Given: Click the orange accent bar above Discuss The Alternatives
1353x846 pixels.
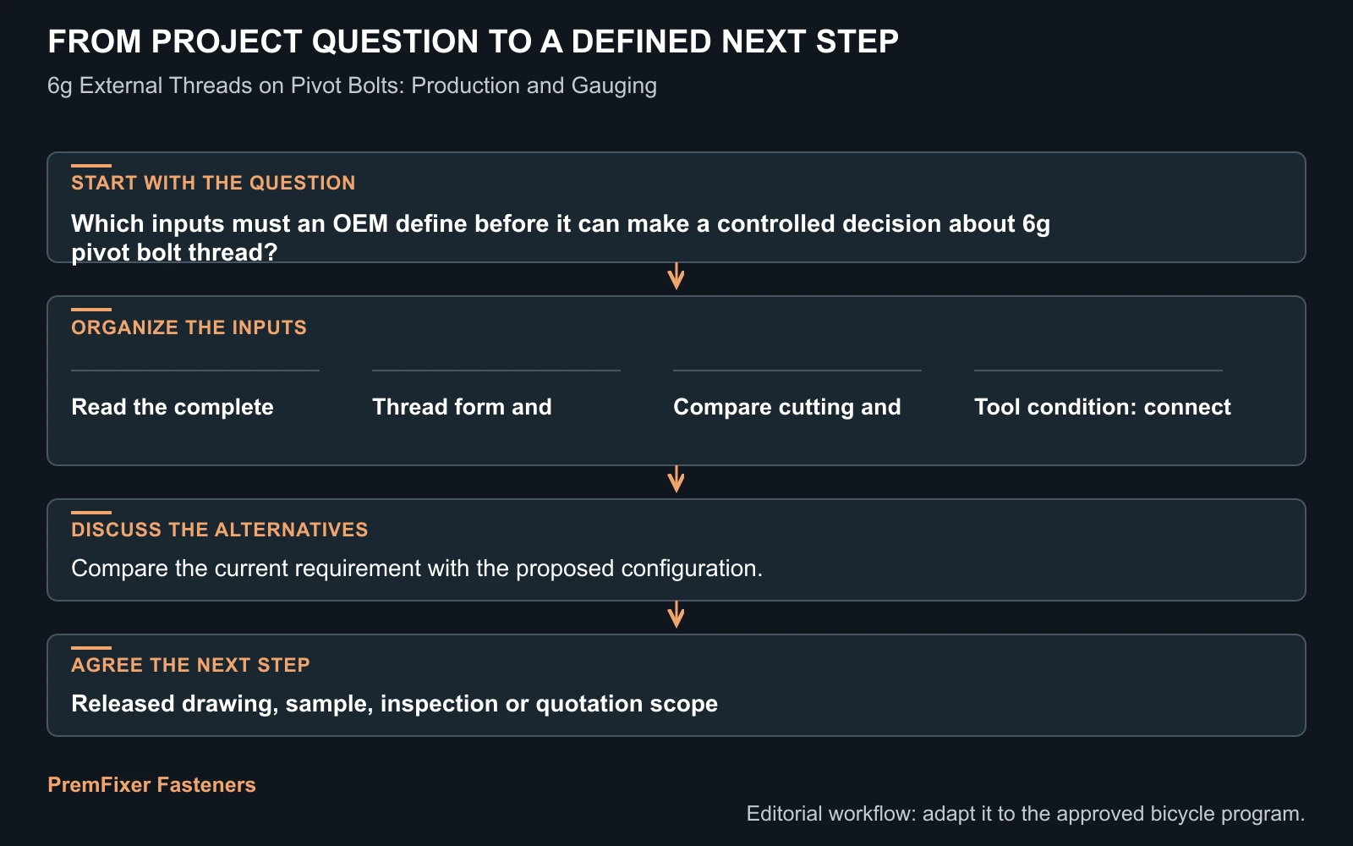Looking at the screenshot, I should (x=91, y=513).
